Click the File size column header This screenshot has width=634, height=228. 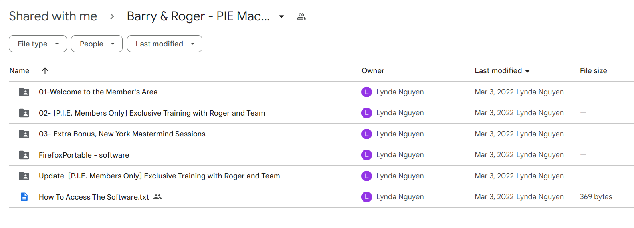pos(593,70)
